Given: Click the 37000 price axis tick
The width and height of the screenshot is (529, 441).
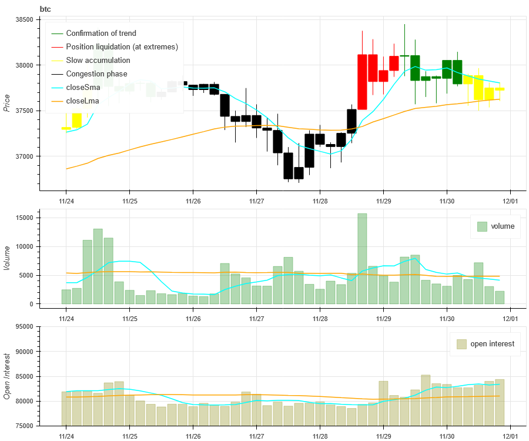Looking at the screenshot, I should [25, 156].
